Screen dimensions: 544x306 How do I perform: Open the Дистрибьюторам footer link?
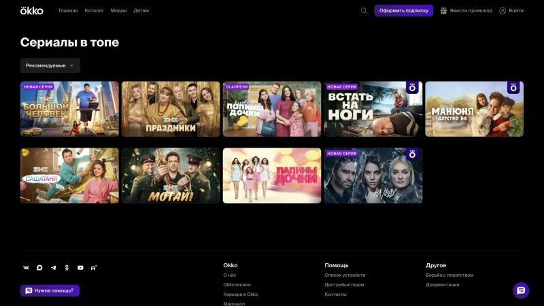click(x=344, y=285)
